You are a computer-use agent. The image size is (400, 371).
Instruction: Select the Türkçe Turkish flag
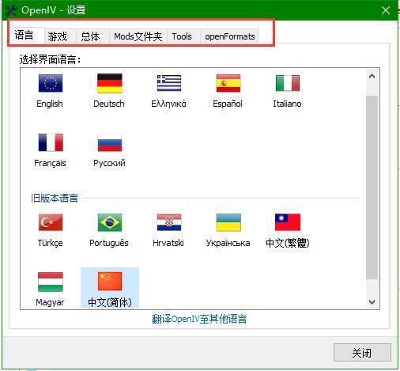click(51, 222)
